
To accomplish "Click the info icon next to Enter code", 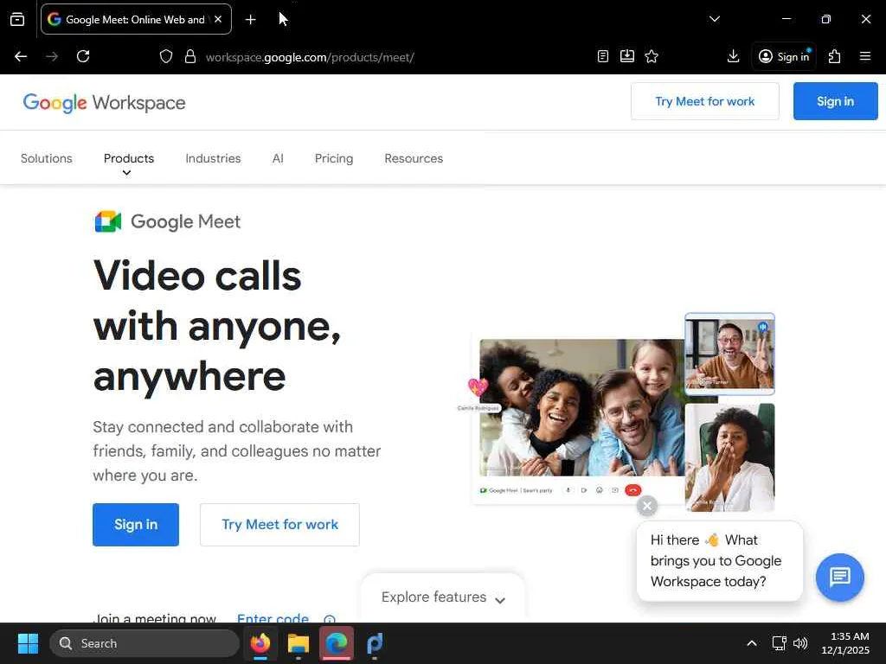I will (330, 619).
